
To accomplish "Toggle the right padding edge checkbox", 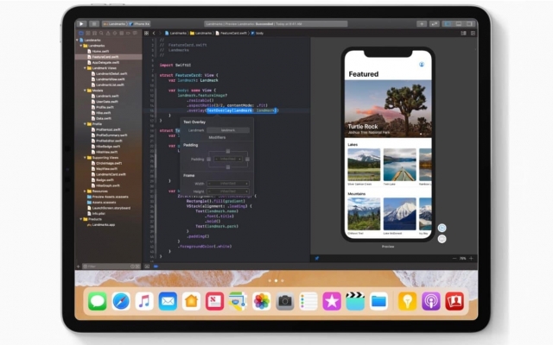I will (248, 159).
